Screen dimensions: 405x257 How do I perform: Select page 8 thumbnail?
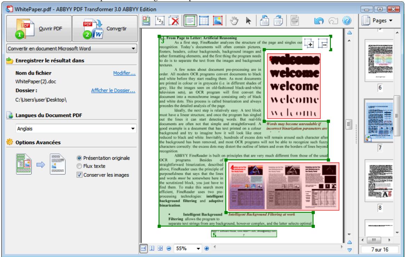(379, 181)
